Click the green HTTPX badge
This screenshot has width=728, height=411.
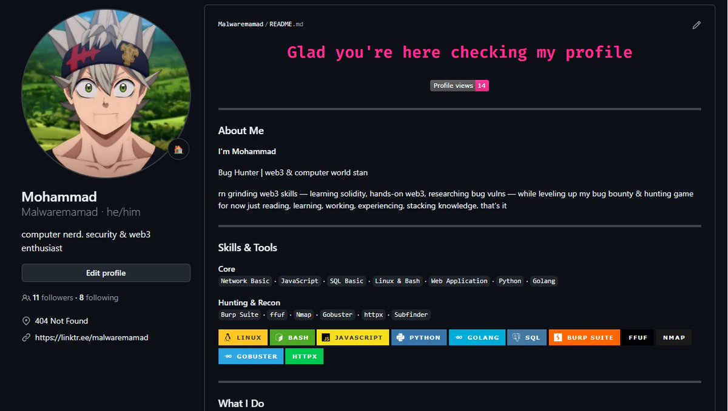(x=305, y=356)
